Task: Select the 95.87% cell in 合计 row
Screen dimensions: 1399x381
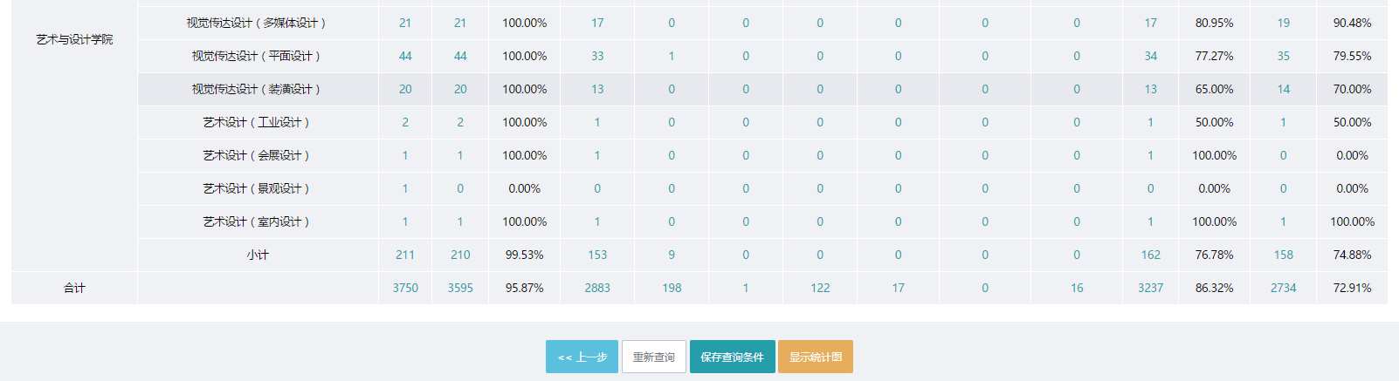Action: [524, 288]
